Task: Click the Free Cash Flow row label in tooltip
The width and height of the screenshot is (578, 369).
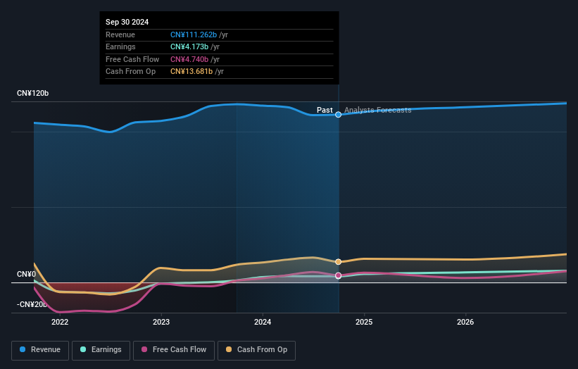Action: click(132, 59)
